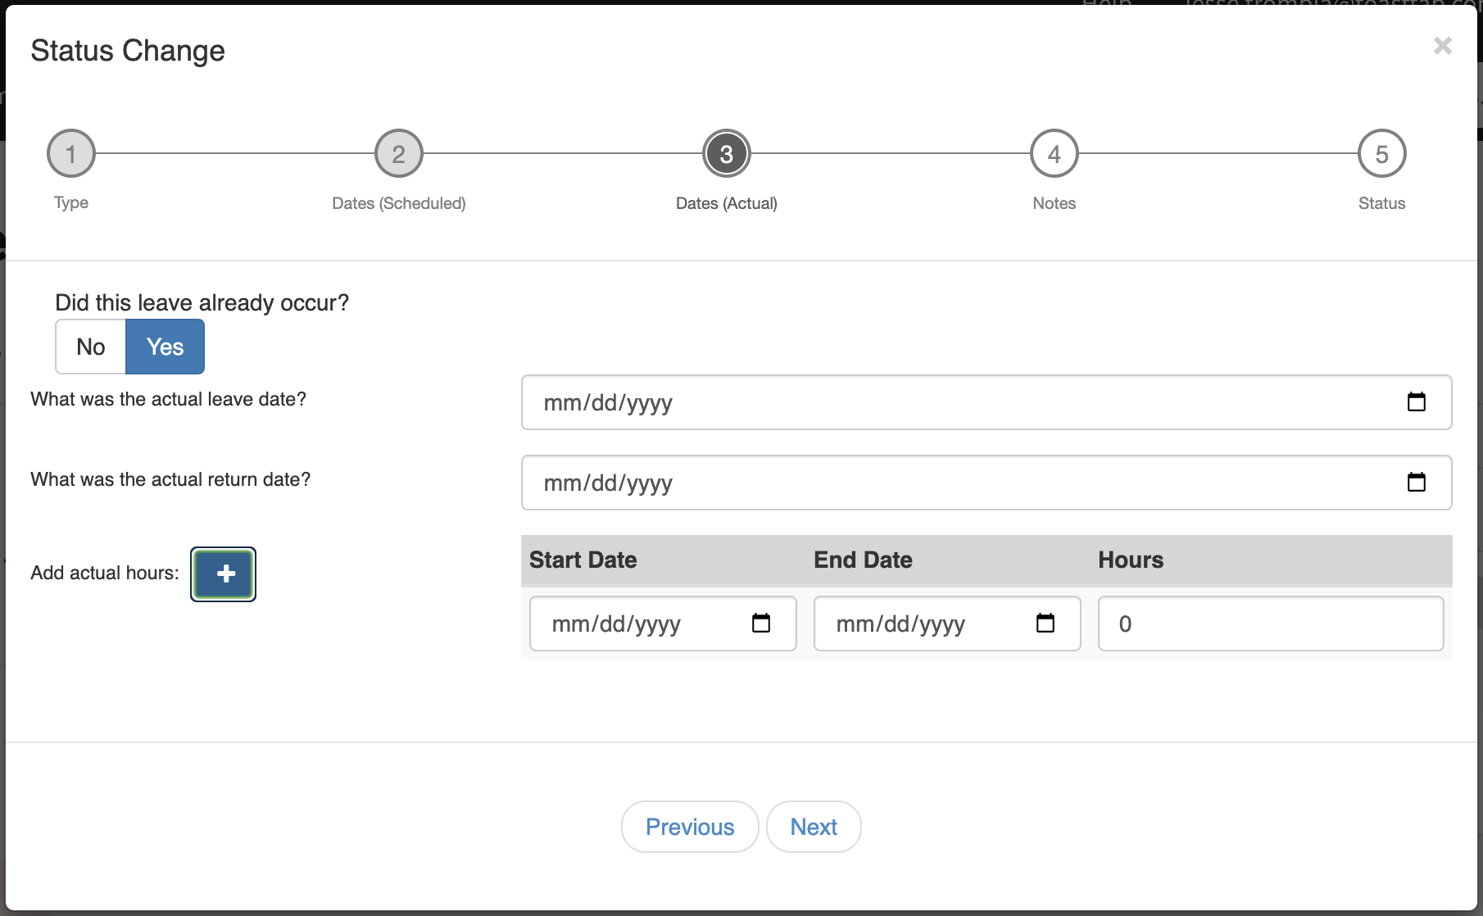Close the Status Change dialog
Screen dimensions: 1483x916
point(1442,46)
